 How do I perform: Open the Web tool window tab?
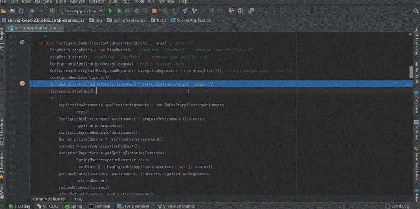click(x=2, y=191)
